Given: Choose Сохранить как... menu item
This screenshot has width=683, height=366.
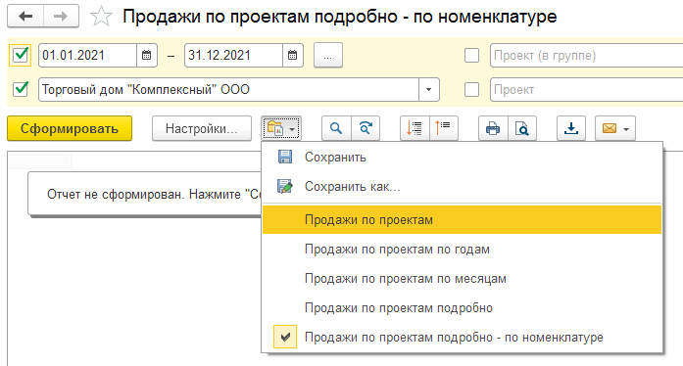Looking at the screenshot, I should point(462,187).
